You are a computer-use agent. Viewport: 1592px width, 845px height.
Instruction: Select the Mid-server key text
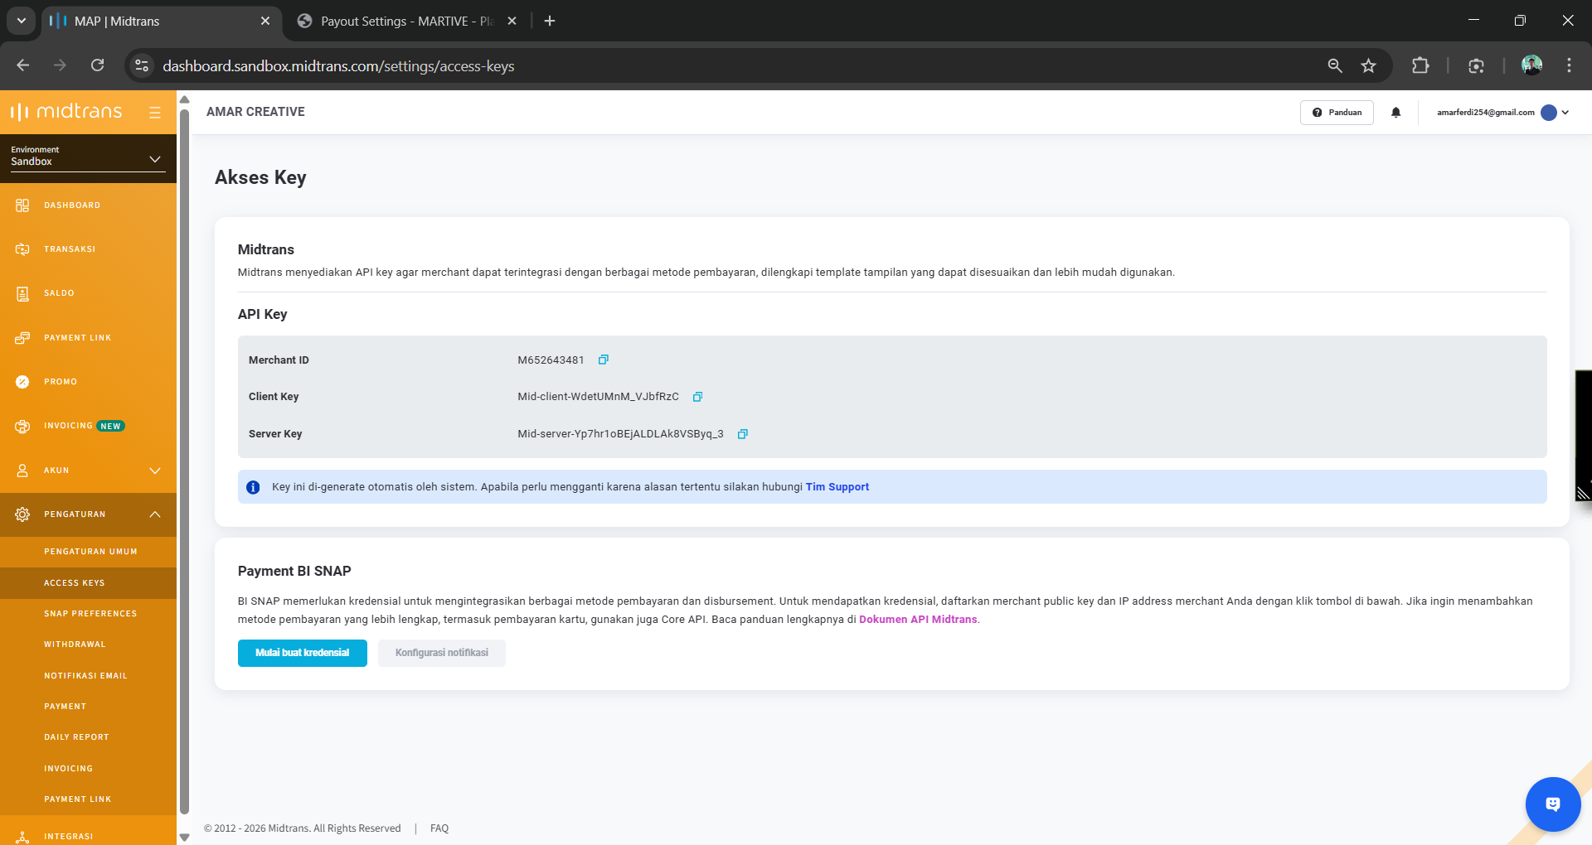pyautogui.click(x=620, y=434)
